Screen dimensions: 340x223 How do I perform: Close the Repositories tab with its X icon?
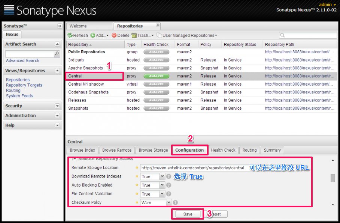pyautogui.click(x=158, y=25)
